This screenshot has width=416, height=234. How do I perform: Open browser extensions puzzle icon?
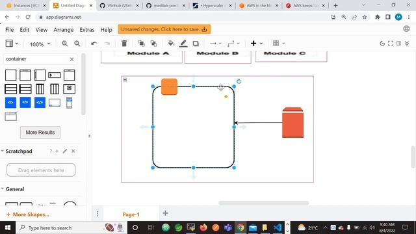[x=377, y=17]
